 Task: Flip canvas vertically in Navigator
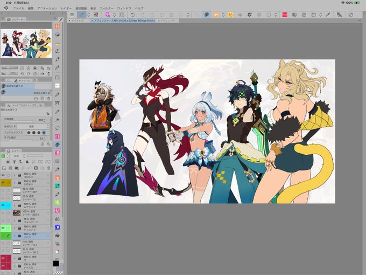(x=48, y=74)
